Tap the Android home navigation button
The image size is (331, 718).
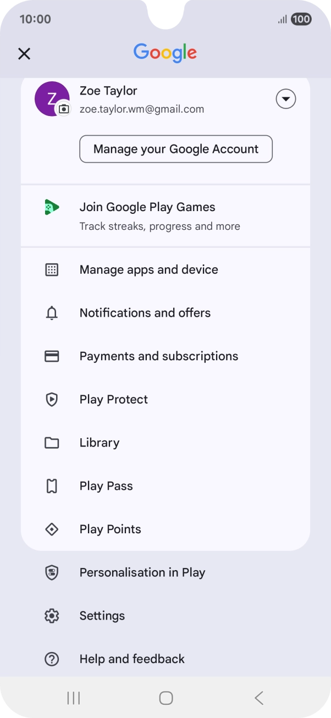pyautogui.click(x=165, y=698)
